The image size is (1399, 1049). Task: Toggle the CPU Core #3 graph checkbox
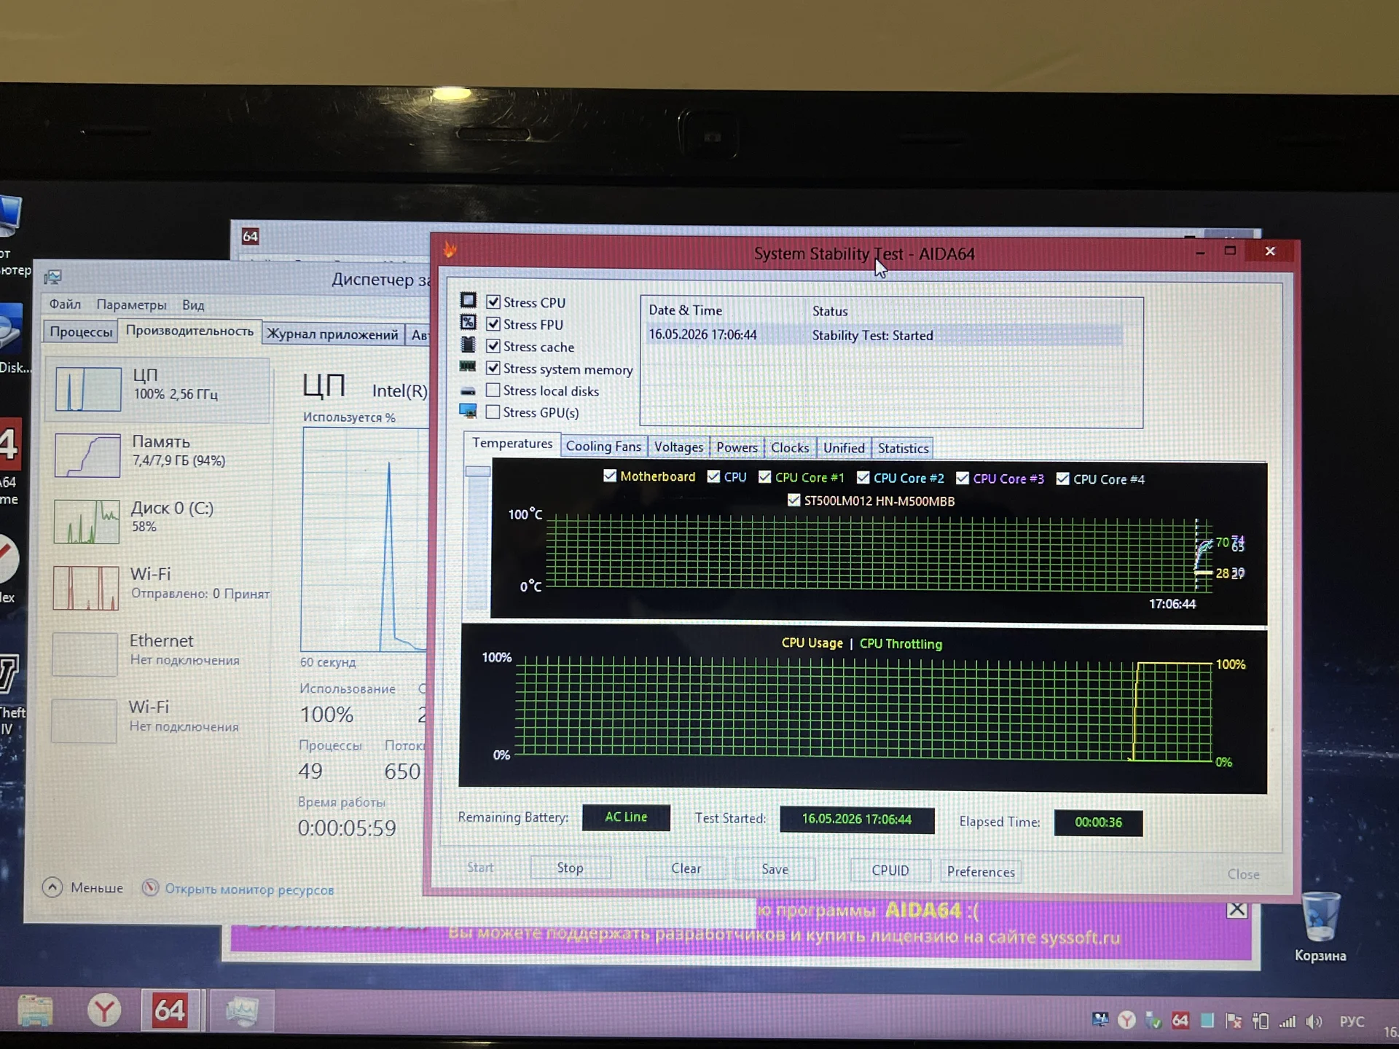click(x=963, y=478)
